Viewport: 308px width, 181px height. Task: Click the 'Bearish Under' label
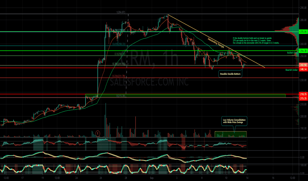(x=291, y=70)
